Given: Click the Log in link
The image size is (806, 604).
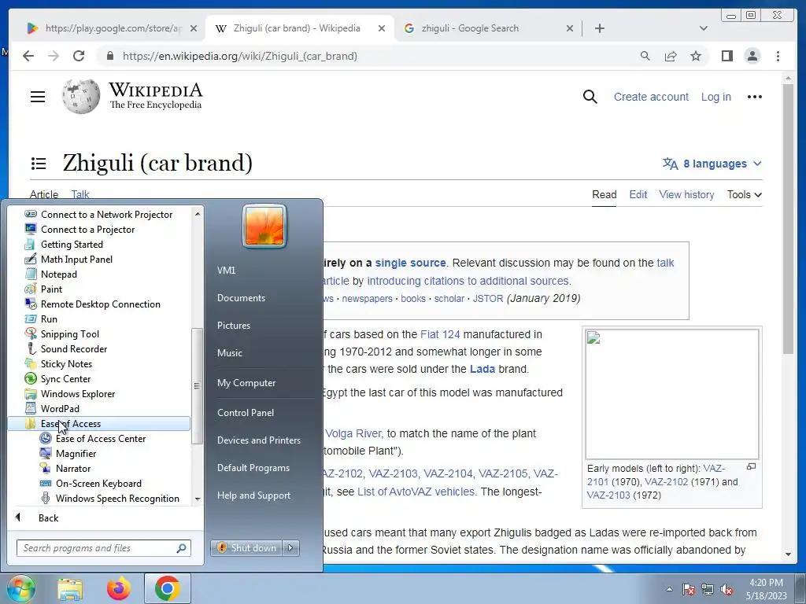Looking at the screenshot, I should [x=715, y=97].
